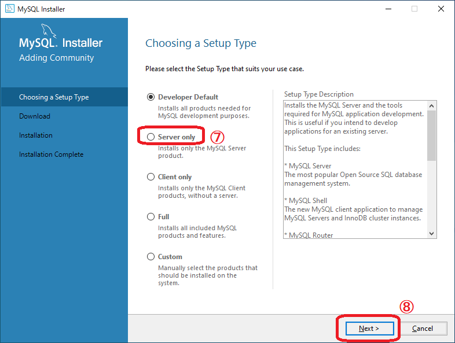455x343 pixels.
Task: Click the Next button
Action: pyautogui.click(x=369, y=329)
